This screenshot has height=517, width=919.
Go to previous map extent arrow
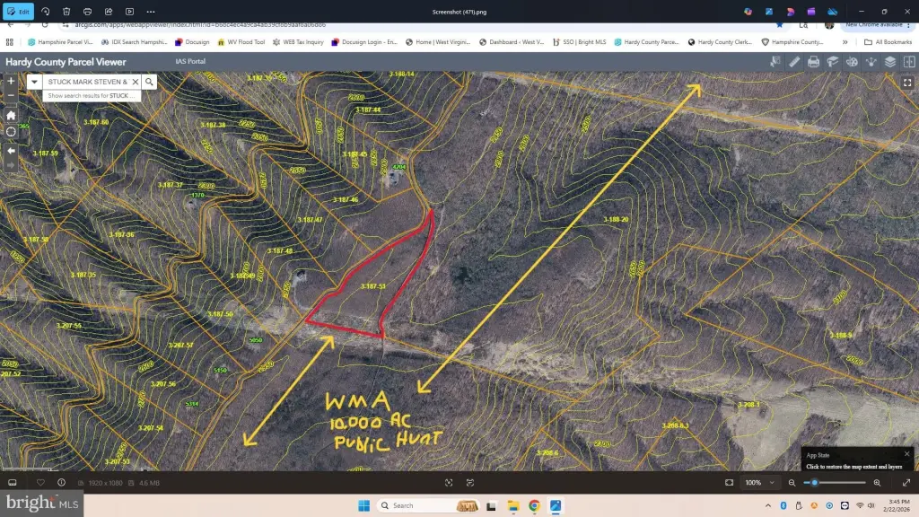(x=11, y=150)
